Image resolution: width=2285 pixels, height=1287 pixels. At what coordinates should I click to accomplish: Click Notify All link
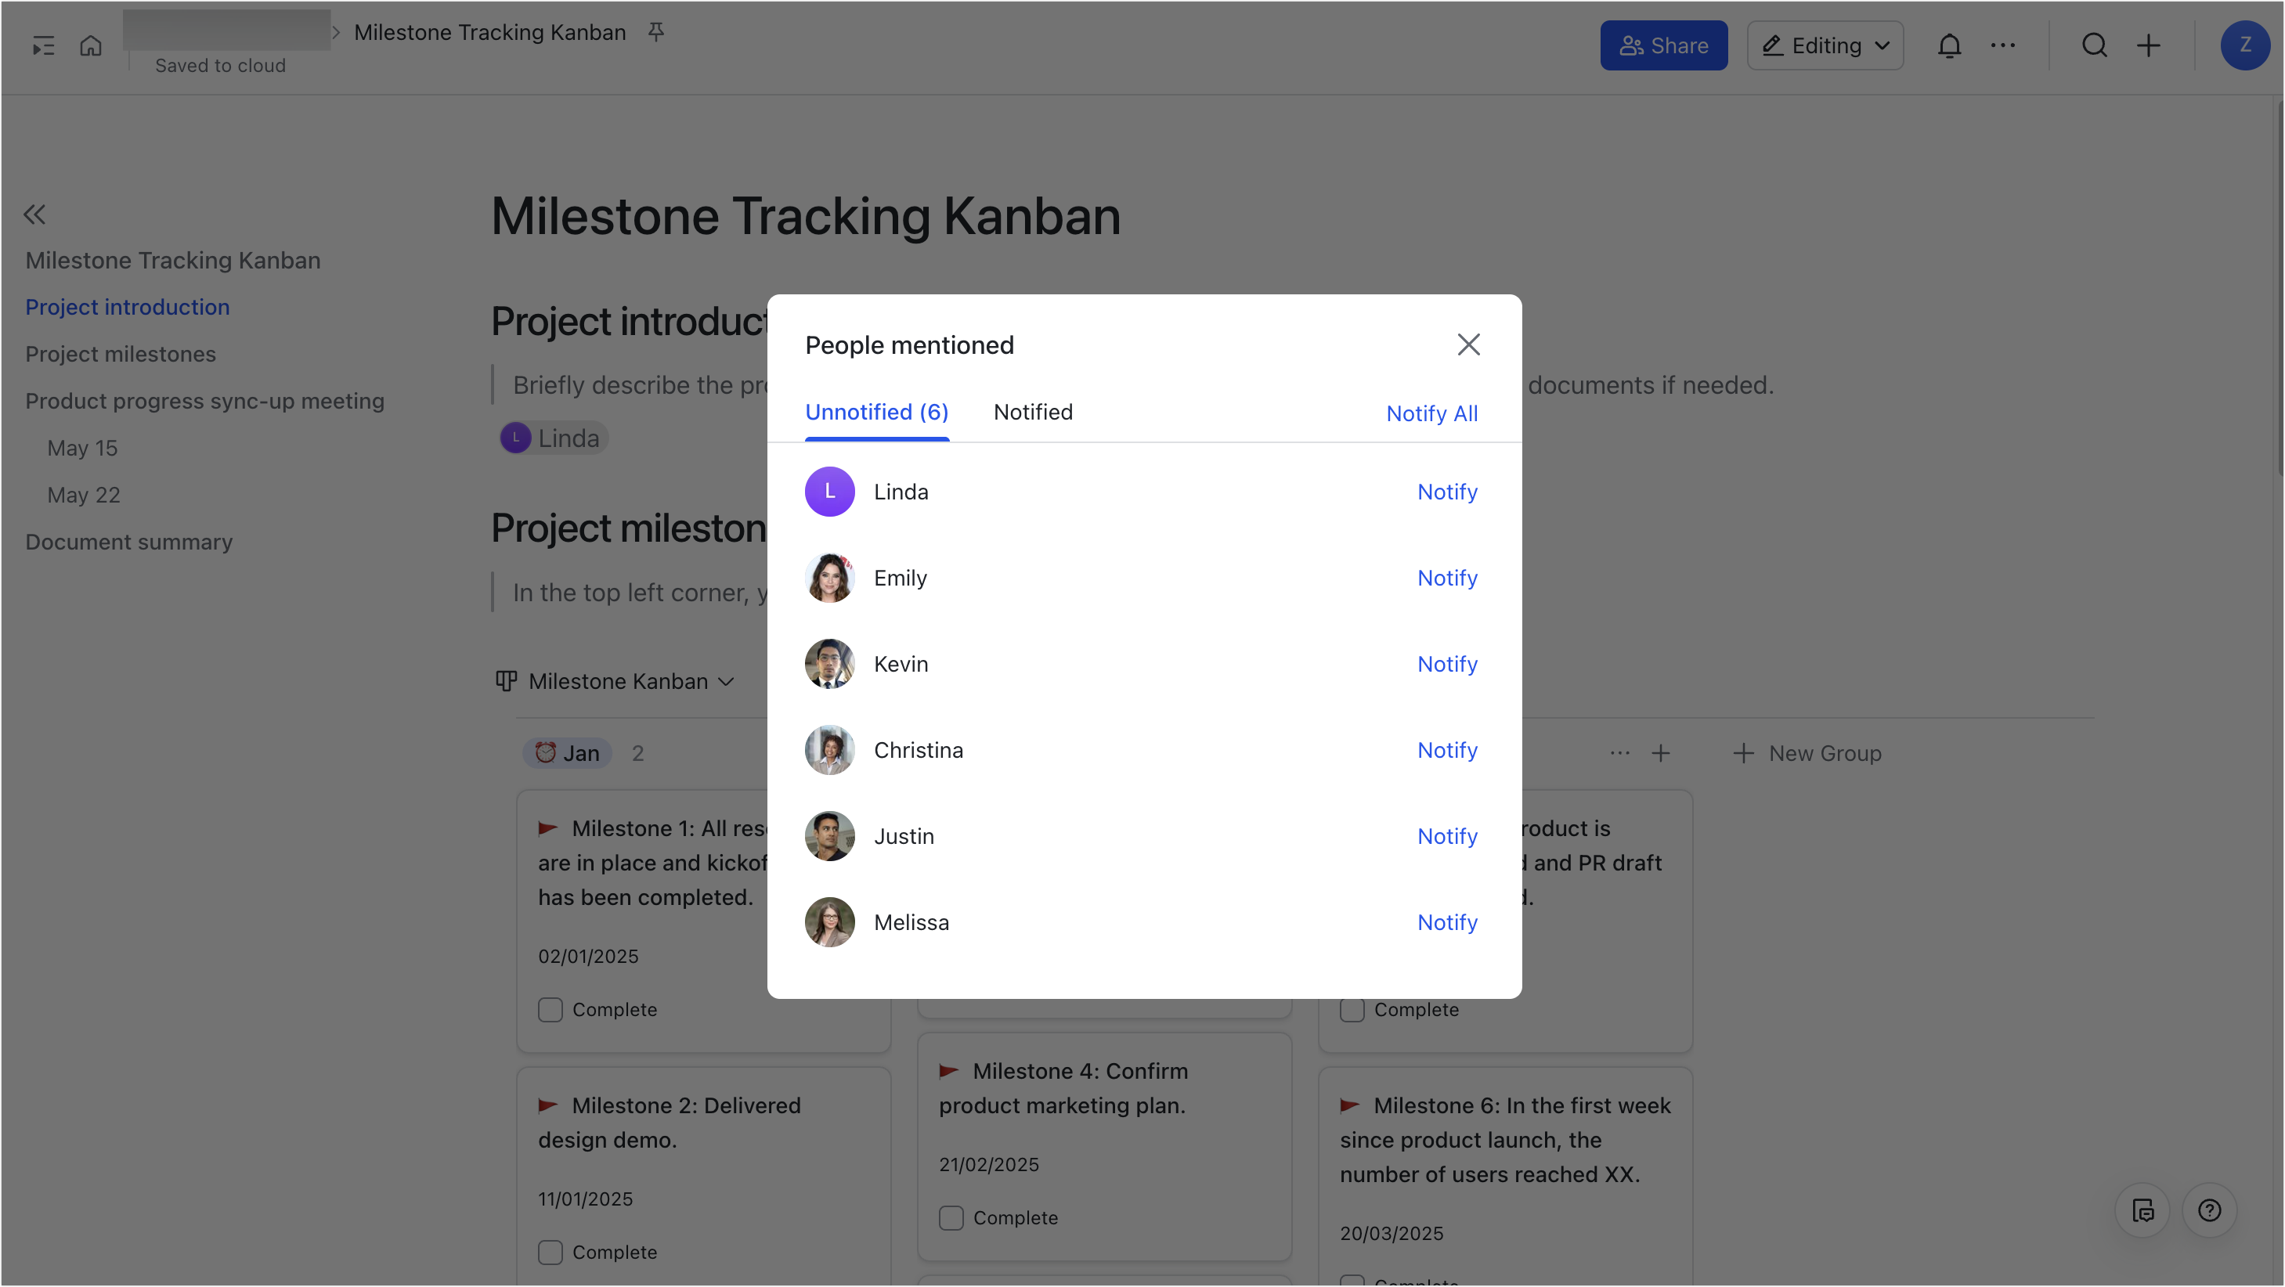coord(1431,413)
